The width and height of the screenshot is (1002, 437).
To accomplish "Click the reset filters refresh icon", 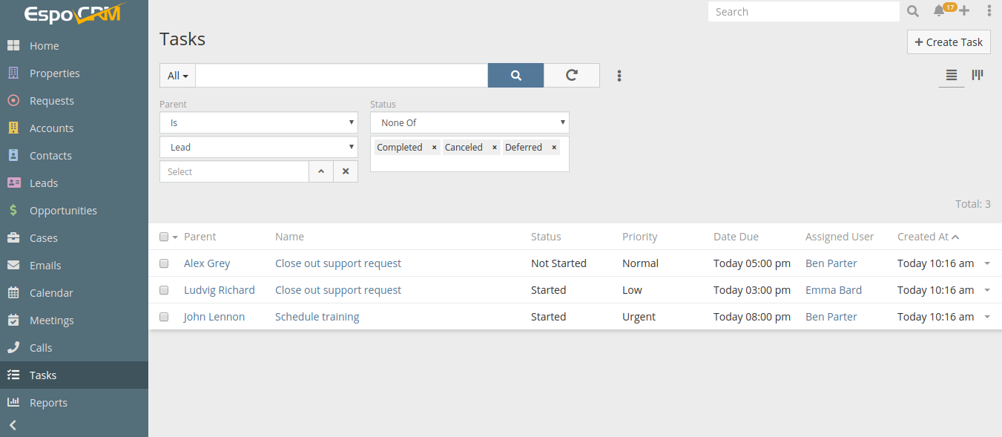I will click(x=571, y=75).
